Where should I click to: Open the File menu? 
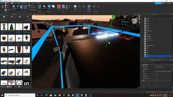(x=2, y=3)
